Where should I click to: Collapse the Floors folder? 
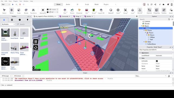click(x=144, y=30)
